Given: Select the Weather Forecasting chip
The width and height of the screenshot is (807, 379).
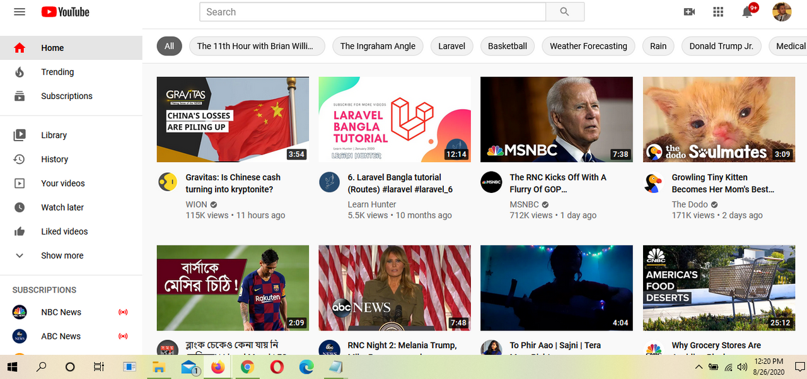Looking at the screenshot, I should (588, 46).
